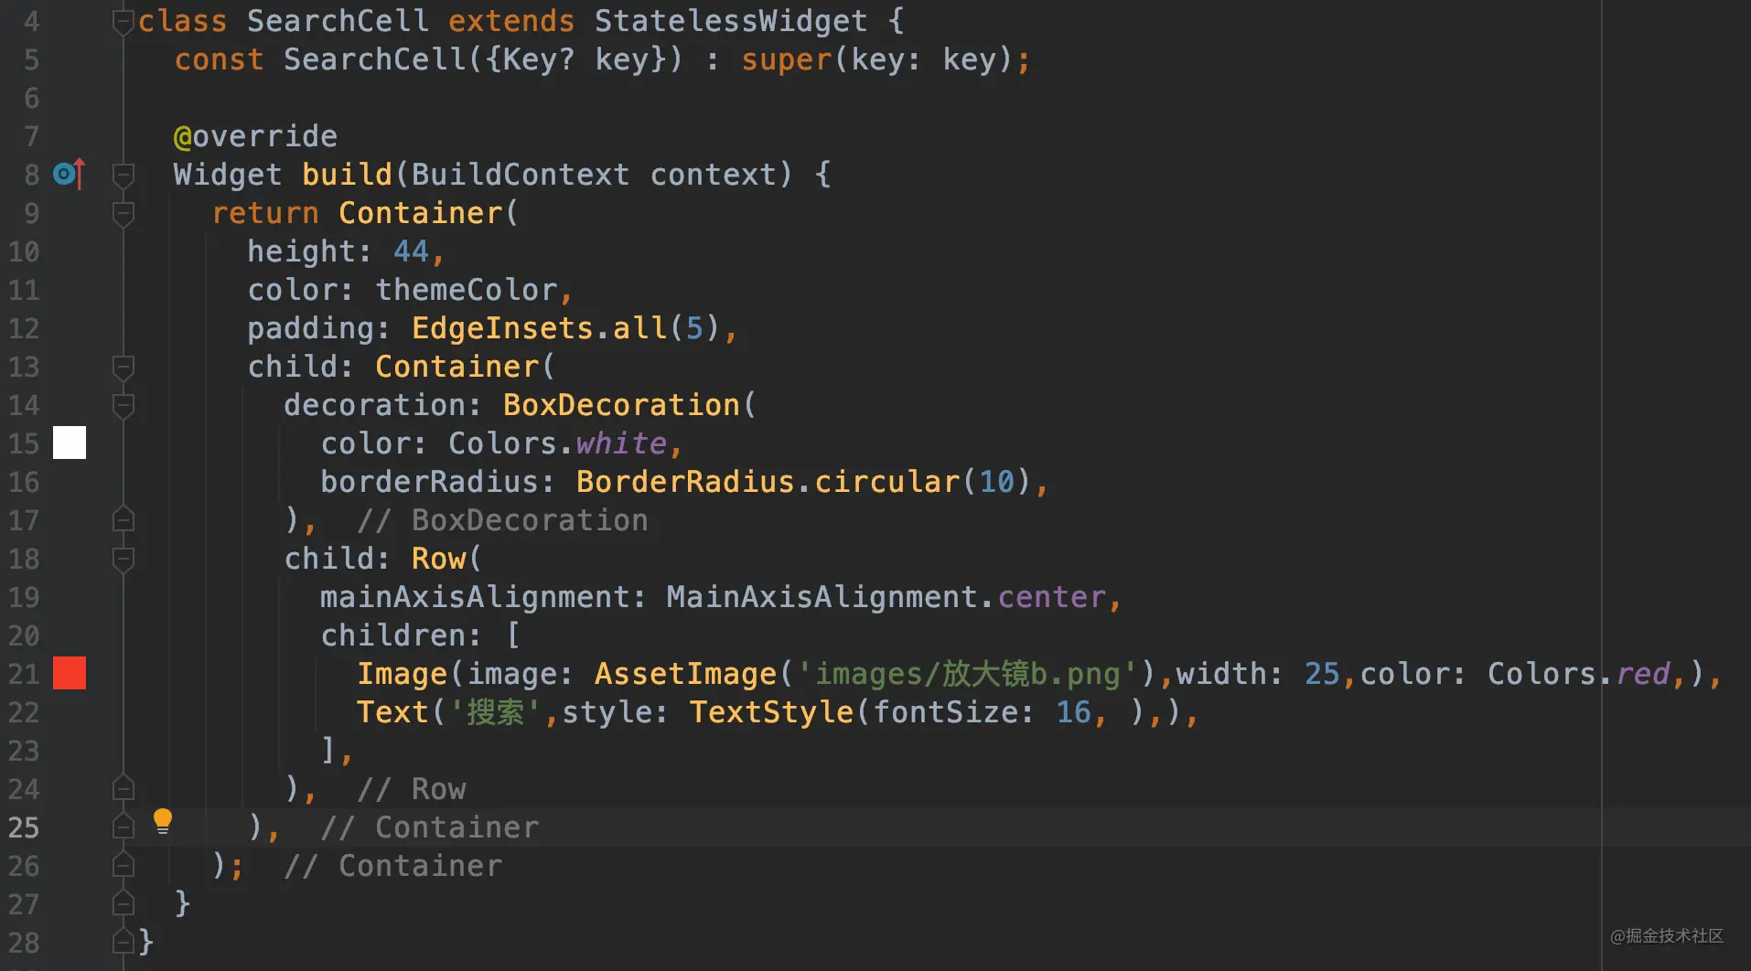Click Container on line 13
1751x971 pixels.
457,367
